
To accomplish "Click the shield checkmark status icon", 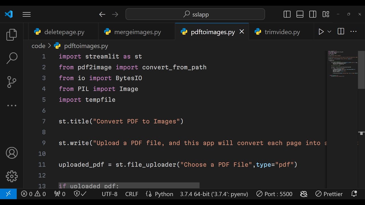I will click(80, 194).
